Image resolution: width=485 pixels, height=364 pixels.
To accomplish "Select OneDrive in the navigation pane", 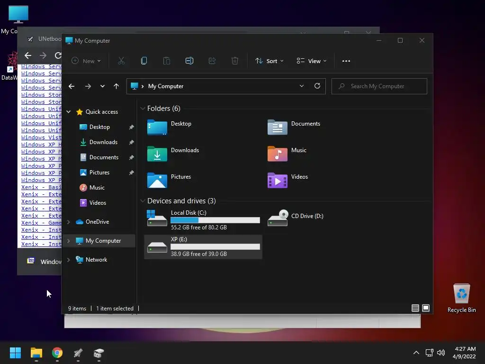I will tap(97, 222).
